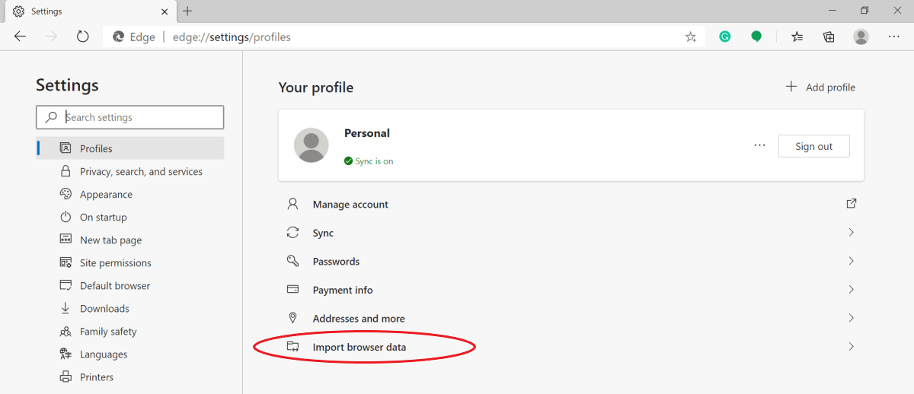Open Privacy, search, and services

point(130,171)
